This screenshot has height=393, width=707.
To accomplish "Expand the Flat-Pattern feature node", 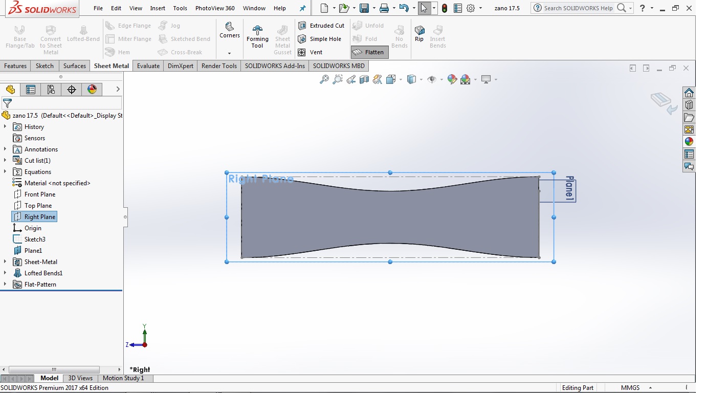I will point(5,284).
